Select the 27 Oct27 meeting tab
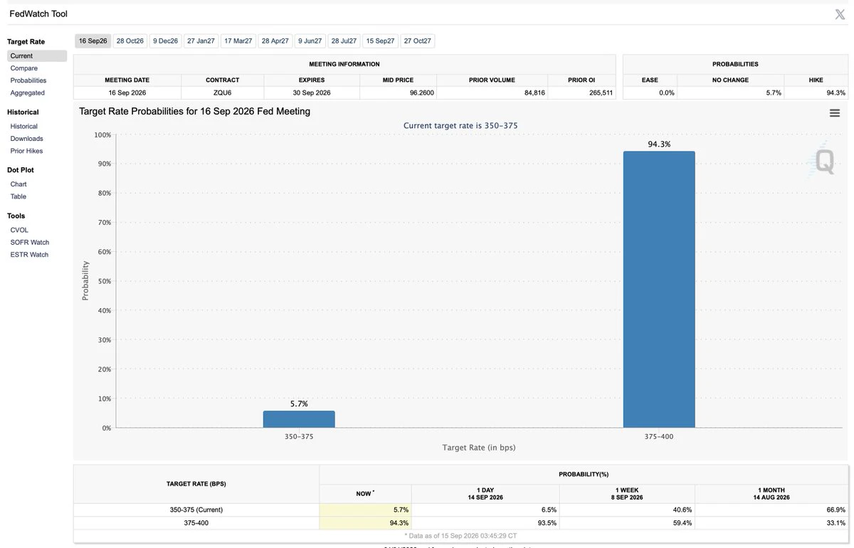Screen dimensions: 854x548 pos(418,41)
